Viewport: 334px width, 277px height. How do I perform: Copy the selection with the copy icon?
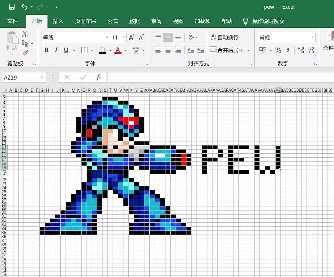pos(25,44)
